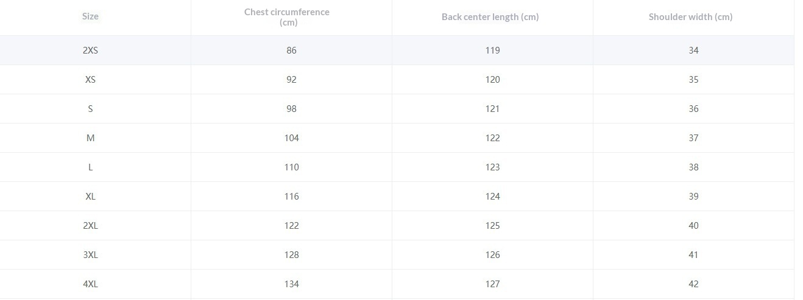Click the S size cell

click(90, 109)
